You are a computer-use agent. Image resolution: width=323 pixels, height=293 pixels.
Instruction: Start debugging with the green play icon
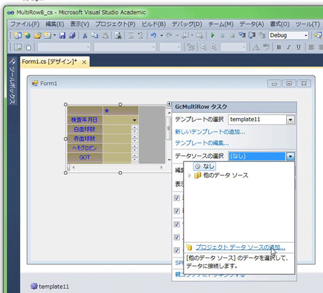[213, 35]
